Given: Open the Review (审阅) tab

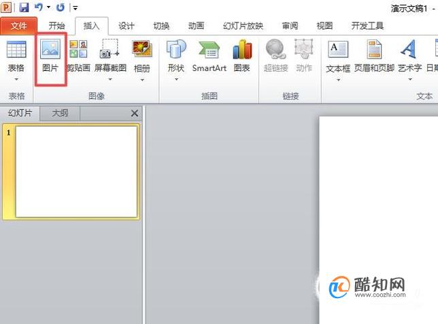Looking at the screenshot, I should pyautogui.click(x=290, y=26).
